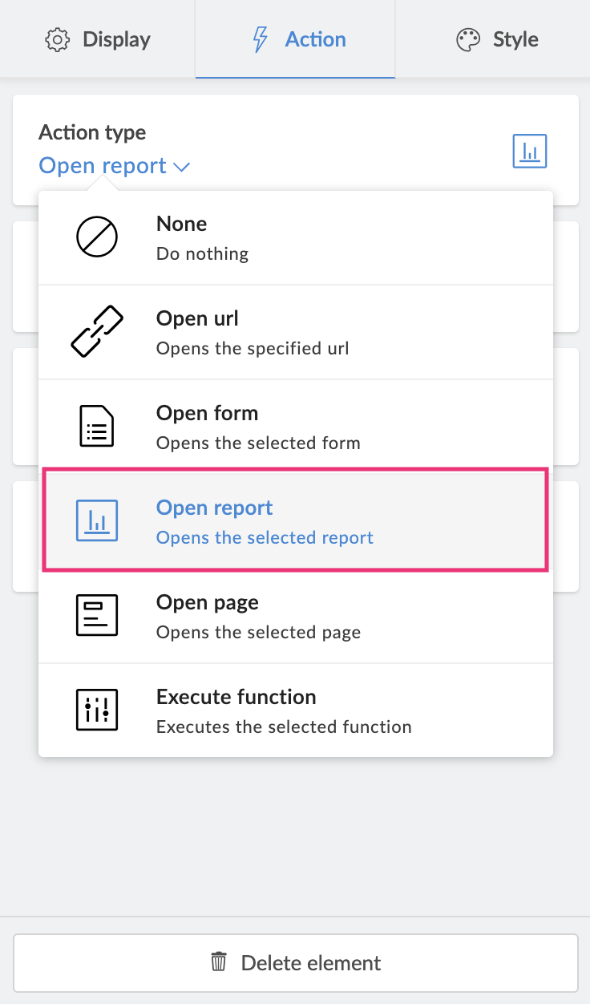Switch to the Display tab
Image resolution: width=590 pixels, height=1004 pixels.
pos(98,39)
